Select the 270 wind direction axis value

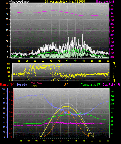tap(8, 68)
